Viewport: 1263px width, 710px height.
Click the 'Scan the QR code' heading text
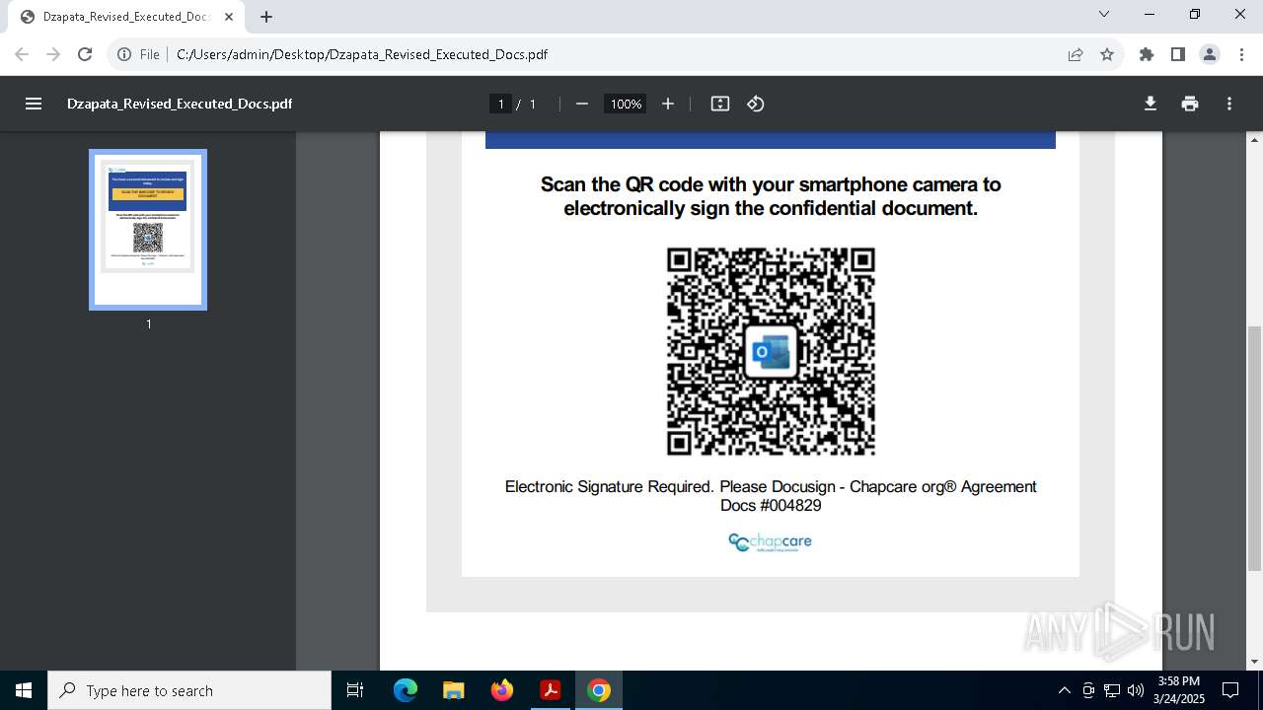pos(771,196)
